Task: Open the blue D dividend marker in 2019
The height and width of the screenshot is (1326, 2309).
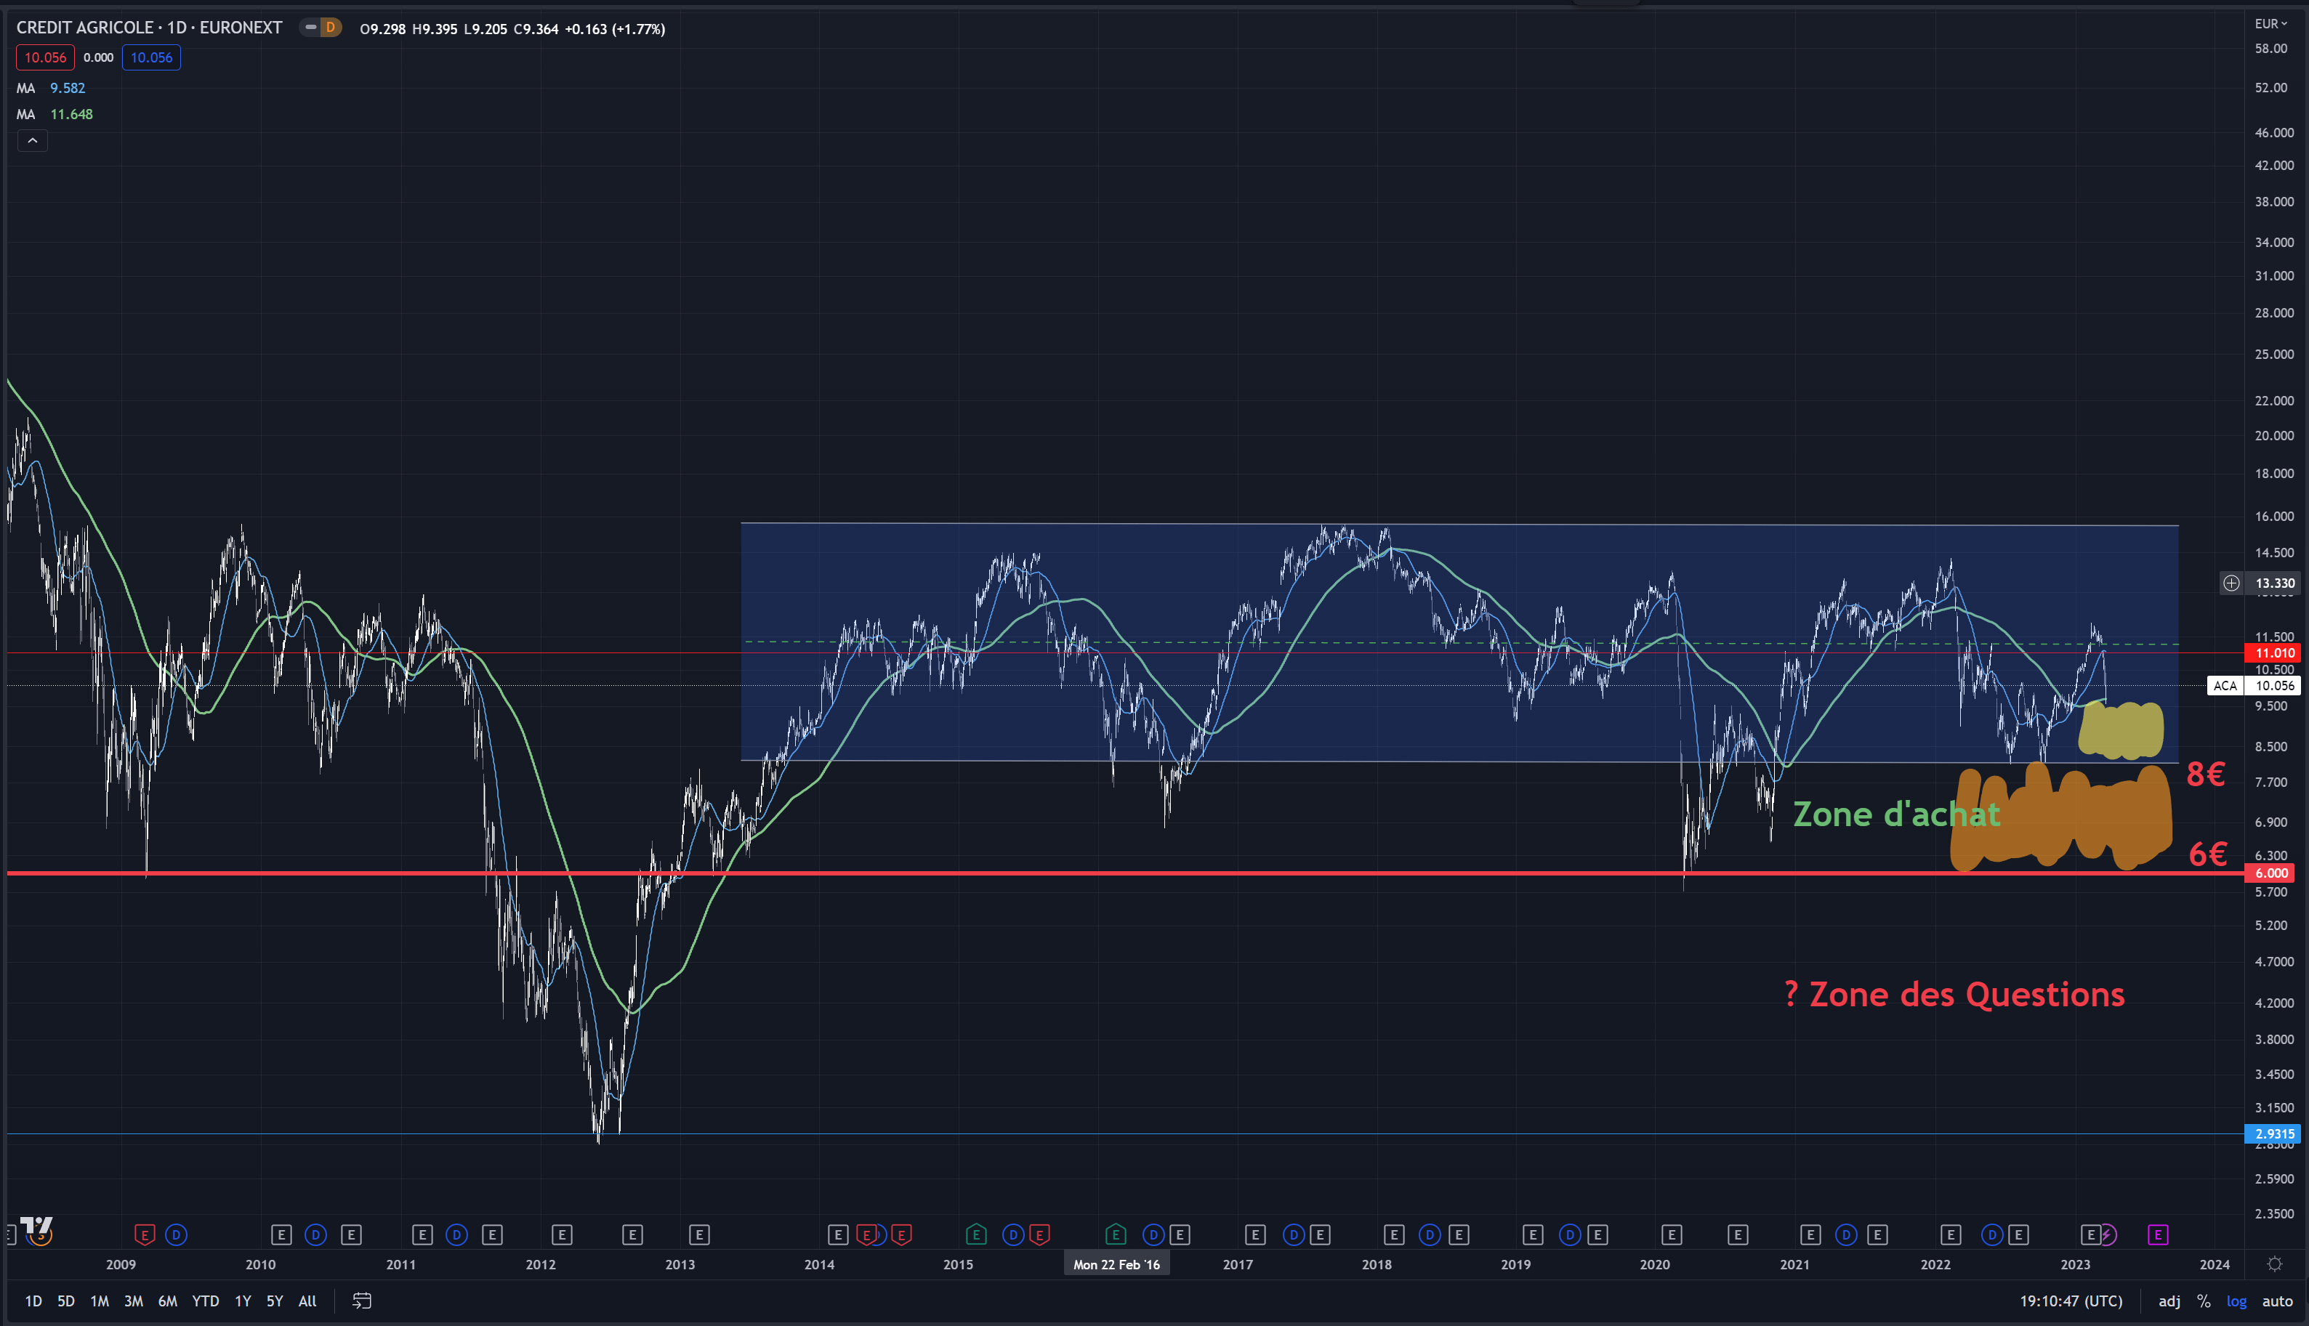Action: (1569, 1235)
